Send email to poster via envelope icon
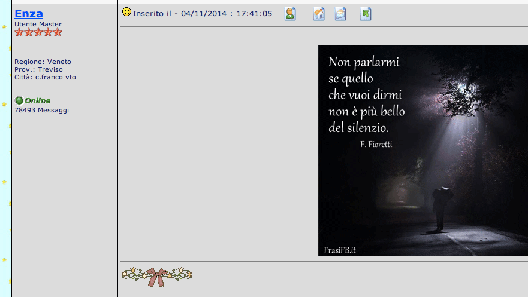528x297 pixels. [x=340, y=14]
